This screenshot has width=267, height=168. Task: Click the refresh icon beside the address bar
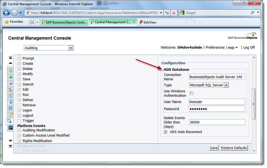(x=167, y=13)
